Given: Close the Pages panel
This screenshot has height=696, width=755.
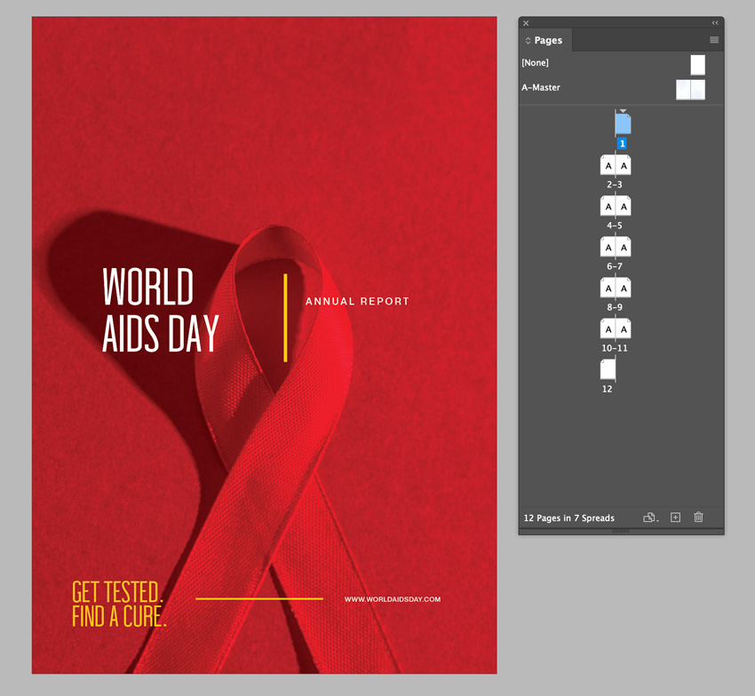Looking at the screenshot, I should 526,23.
